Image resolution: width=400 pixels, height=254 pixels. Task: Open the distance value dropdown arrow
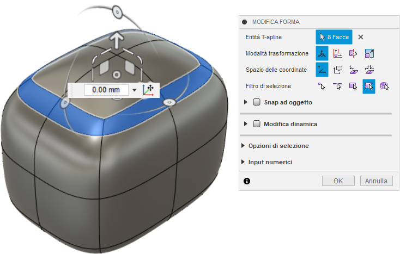[x=135, y=90]
